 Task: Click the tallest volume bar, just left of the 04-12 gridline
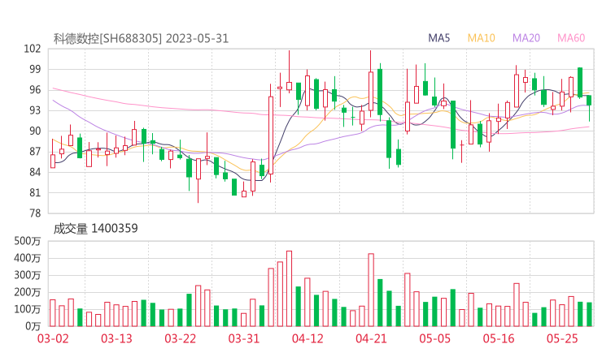point(289,289)
